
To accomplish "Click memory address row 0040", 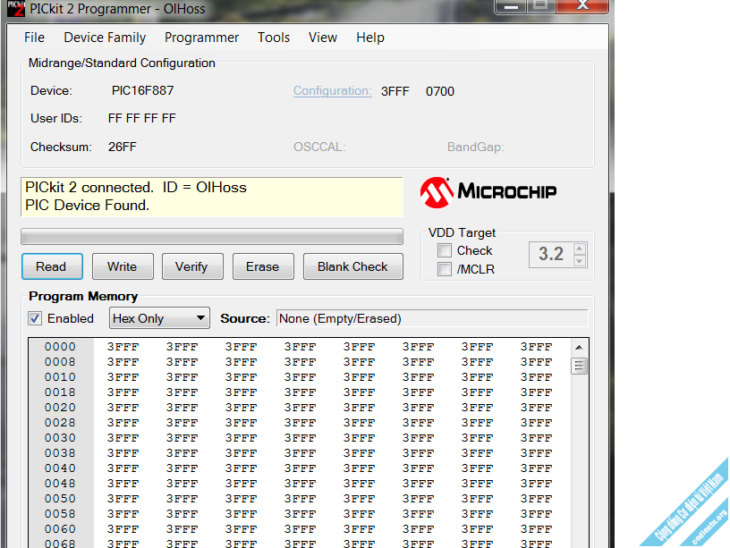I will [x=60, y=468].
